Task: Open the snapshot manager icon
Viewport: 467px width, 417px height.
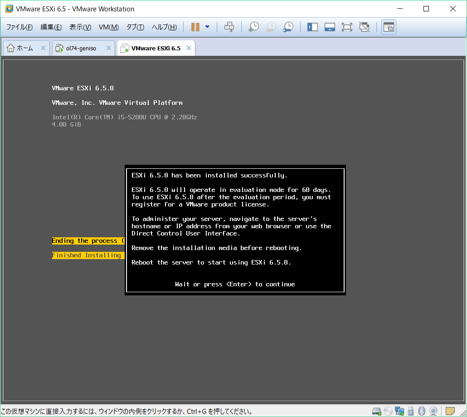Action: [288, 27]
